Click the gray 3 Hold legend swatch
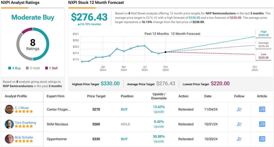This screenshot has height=147, width=274. [x=27, y=68]
